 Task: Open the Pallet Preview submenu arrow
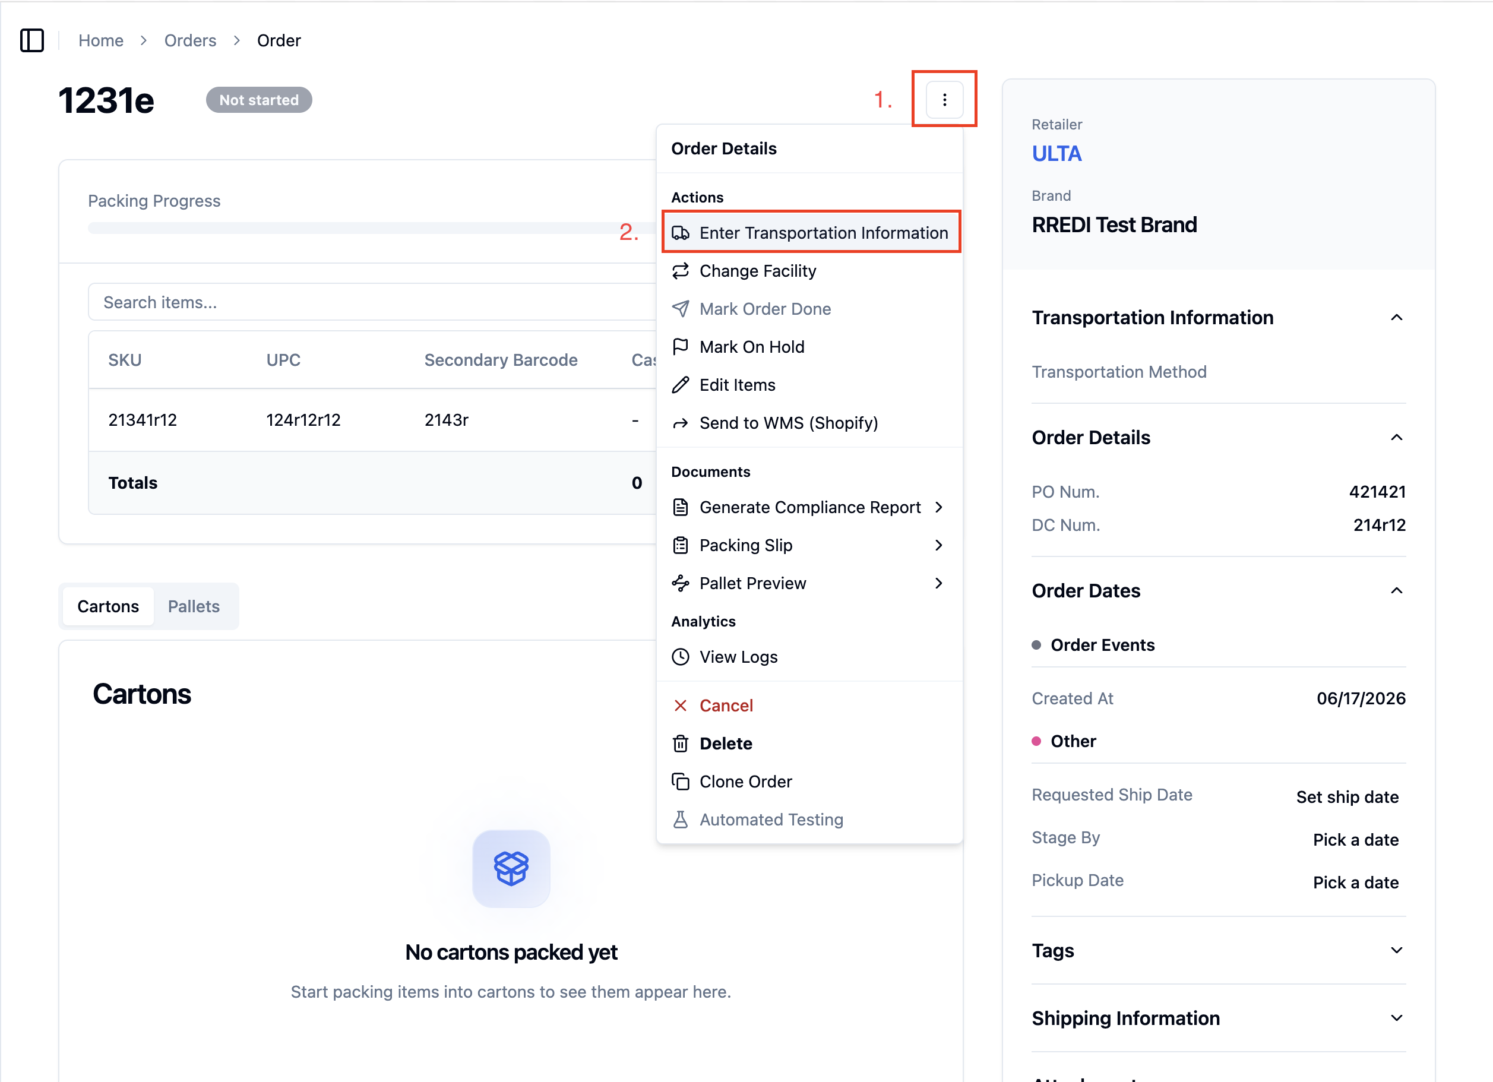tap(939, 583)
